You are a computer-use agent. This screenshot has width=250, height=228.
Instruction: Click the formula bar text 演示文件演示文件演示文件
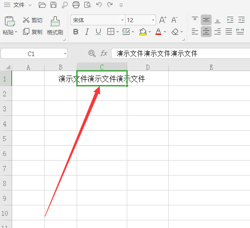(x=157, y=53)
